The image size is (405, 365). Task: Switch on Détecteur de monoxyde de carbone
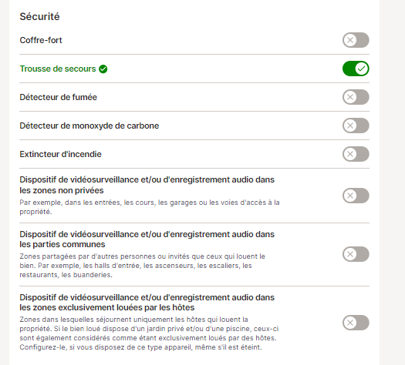pos(356,126)
